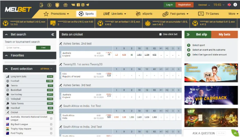240x139 pixels.
Task: Click the MELBET logo
Action: click(x=18, y=9)
